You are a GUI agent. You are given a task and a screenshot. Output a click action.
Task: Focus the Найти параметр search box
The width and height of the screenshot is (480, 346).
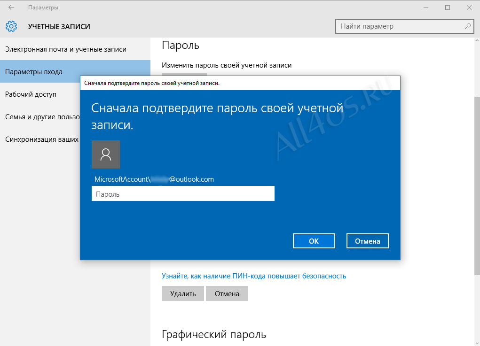(x=404, y=26)
